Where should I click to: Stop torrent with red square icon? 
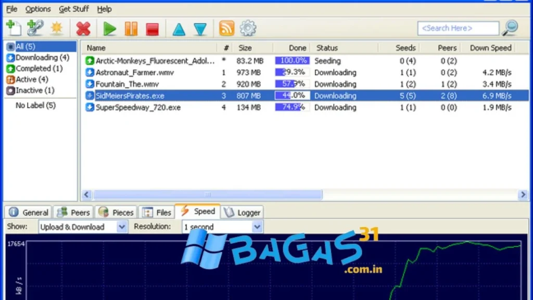[153, 29]
